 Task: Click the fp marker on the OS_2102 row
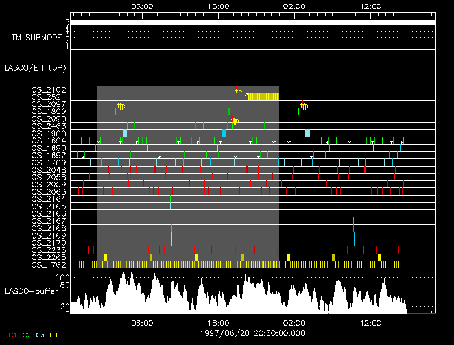tap(238, 91)
